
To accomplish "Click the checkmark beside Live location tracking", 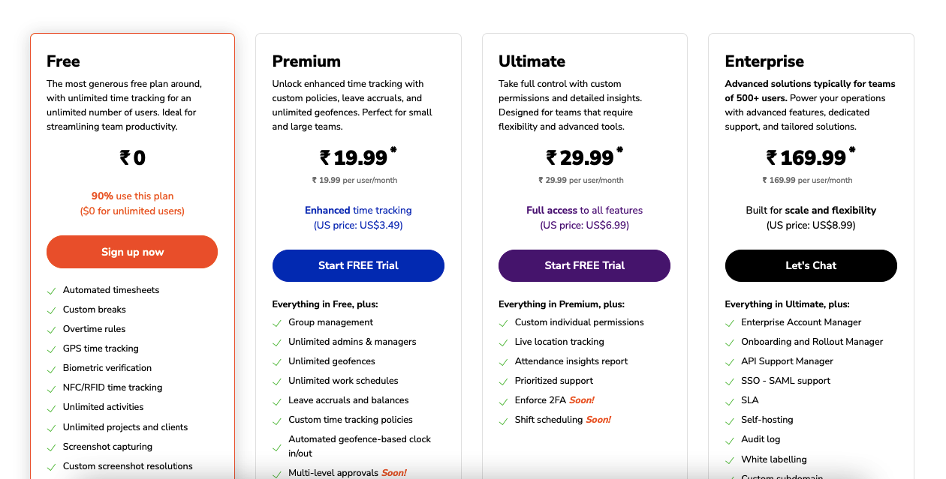I will pos(503,343).
